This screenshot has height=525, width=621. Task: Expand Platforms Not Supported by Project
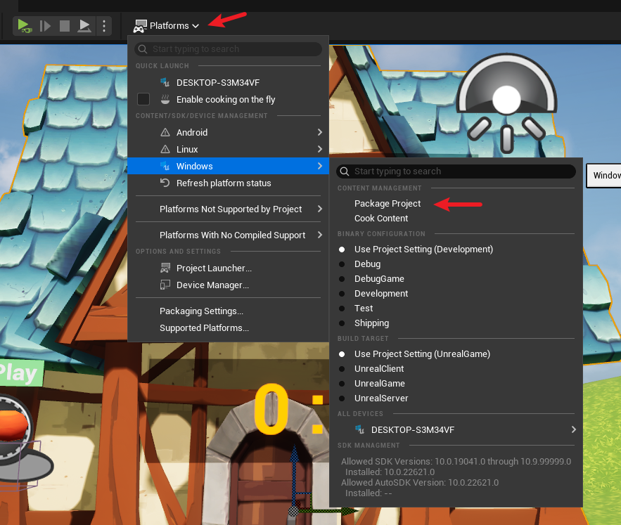228,209
